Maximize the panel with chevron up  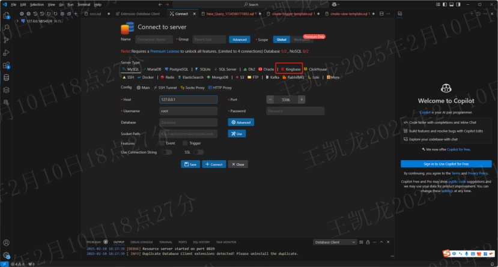(381, 242)
